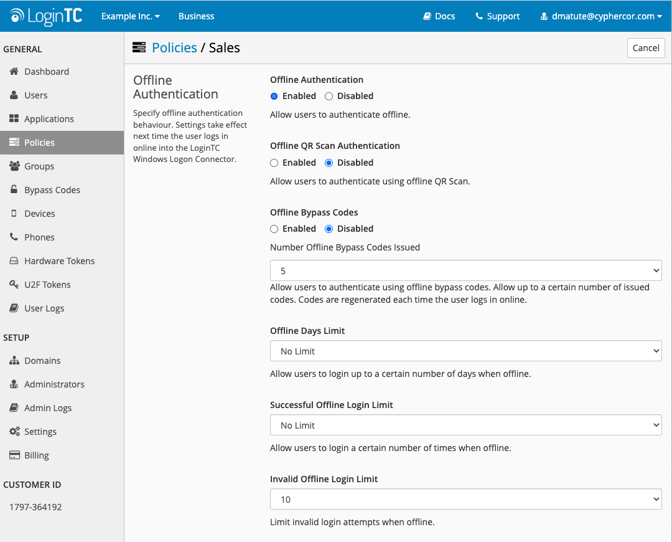
Task: Click the U2F Tokens key icon
Action: 14,285
